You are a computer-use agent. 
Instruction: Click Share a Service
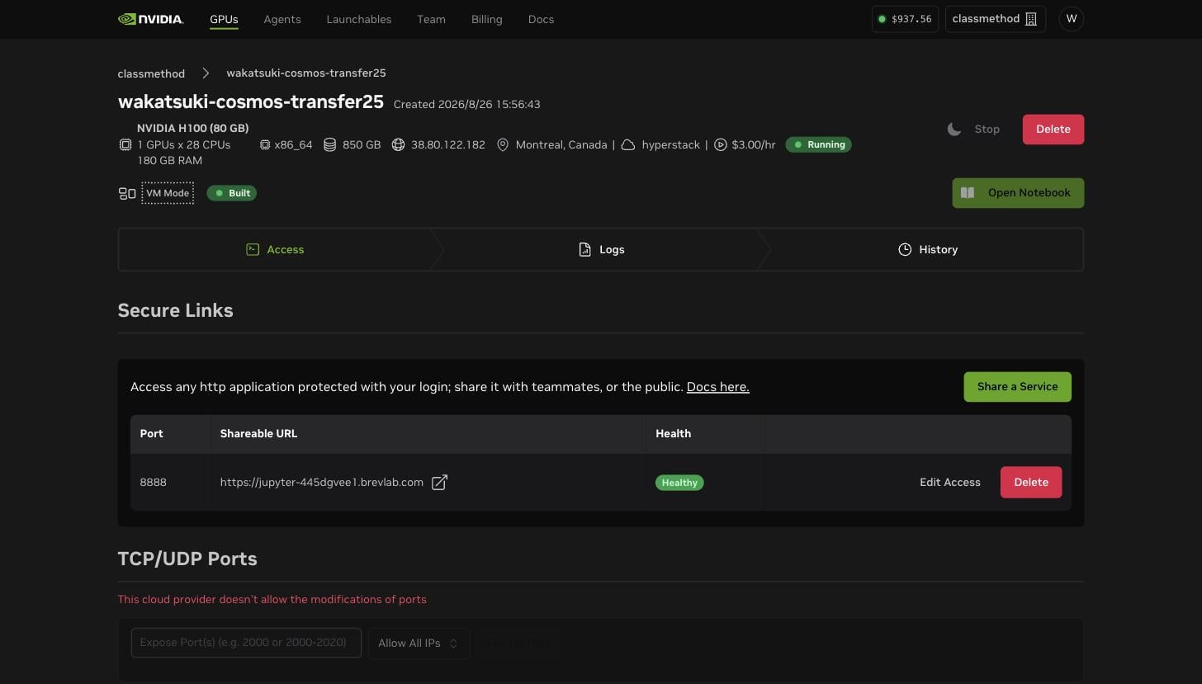pos(1017,387)
